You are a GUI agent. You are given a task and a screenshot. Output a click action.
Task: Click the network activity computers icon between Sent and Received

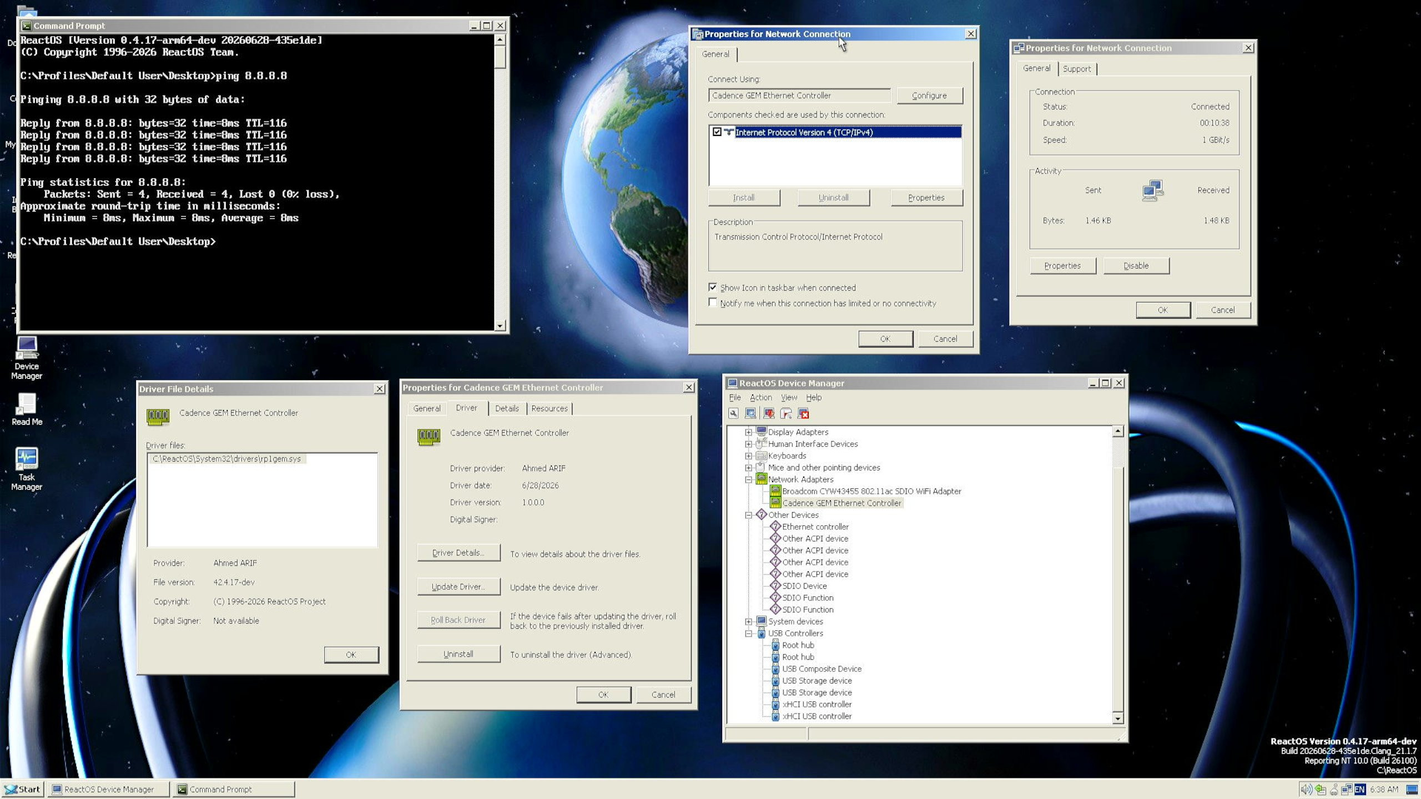1152,190
